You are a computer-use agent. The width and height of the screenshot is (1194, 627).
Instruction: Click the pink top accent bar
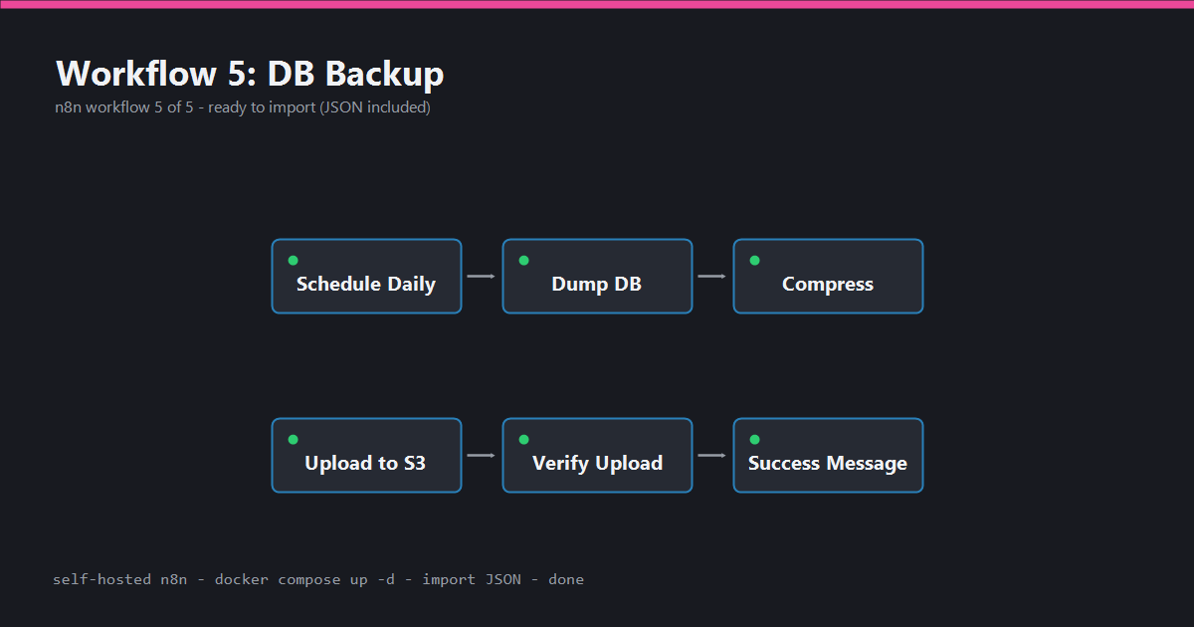pyautogui.click(x=597, y=4)
